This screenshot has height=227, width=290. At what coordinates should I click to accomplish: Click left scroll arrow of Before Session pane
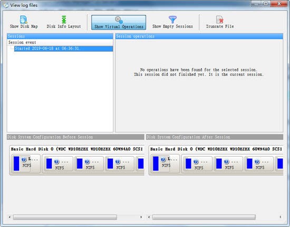pos(9,217)
